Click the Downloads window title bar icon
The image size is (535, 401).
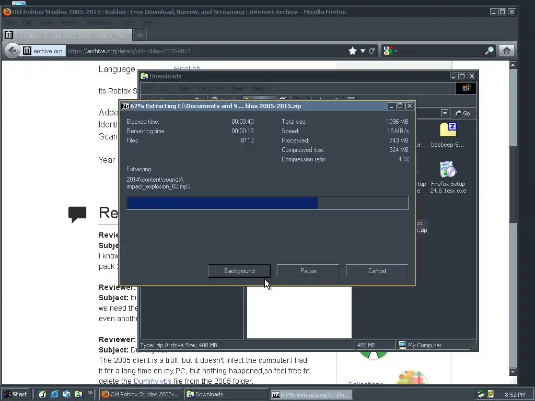[144, 76]
